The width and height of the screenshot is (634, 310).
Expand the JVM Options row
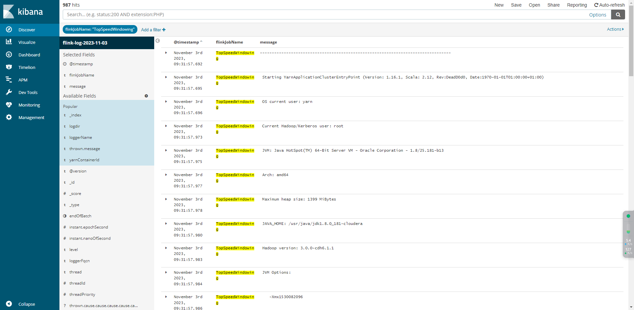coord(166,272)
